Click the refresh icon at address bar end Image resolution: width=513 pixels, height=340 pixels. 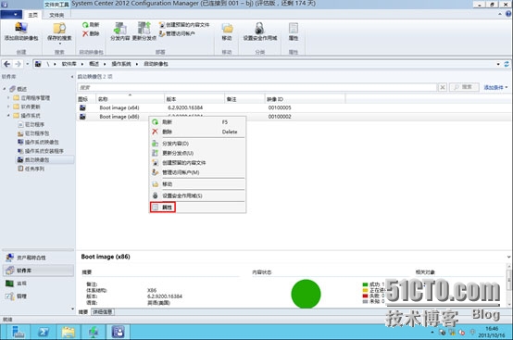click(507, 64)
